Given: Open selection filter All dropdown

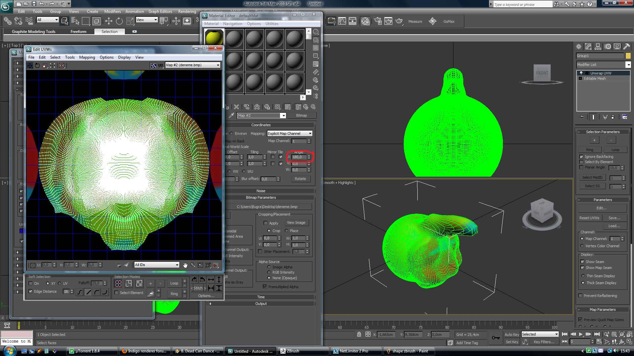Looking at the screenshot, I should [x=48, y=20].
